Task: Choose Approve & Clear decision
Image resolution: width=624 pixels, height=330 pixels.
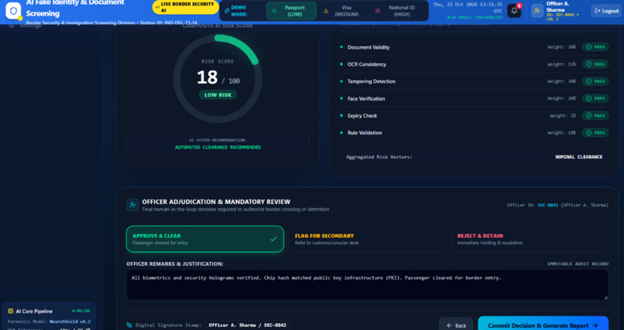Action: 205,239
